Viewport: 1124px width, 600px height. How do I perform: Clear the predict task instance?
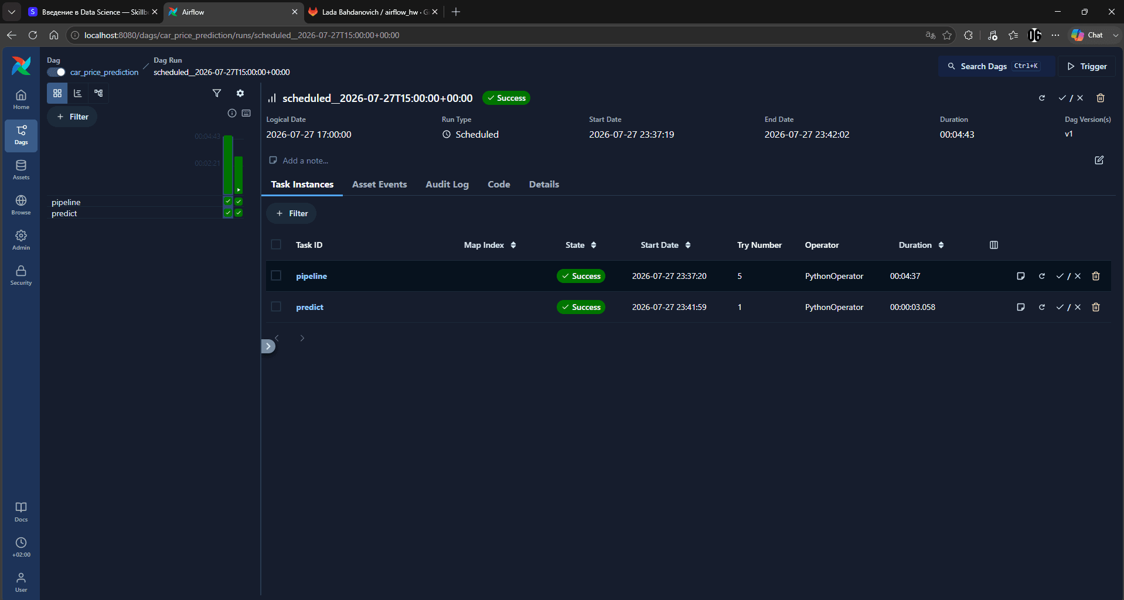tap(1042, 307)
